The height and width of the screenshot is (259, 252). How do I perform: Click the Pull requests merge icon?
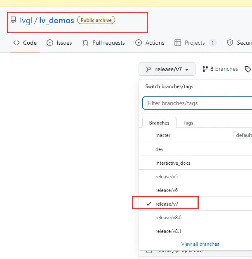click(x=85, y=43)
